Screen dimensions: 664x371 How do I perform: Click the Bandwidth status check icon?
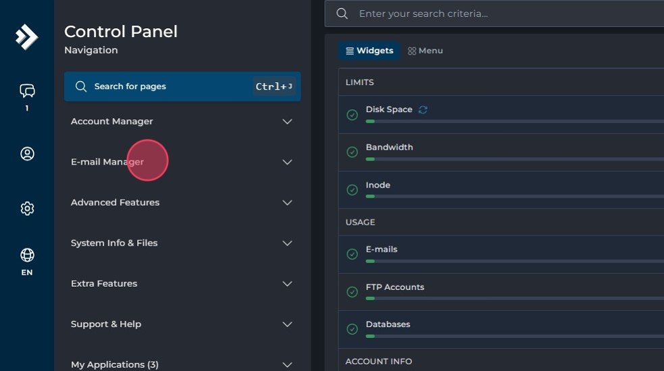(x=352, y=152)
